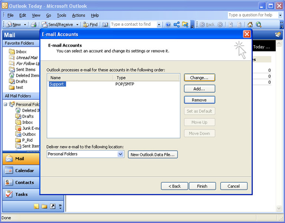The height and width of the screenshot is (223, 285).
Task: Click the Finish button
Action: point(202,186)
